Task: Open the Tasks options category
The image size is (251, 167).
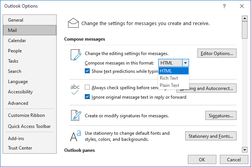Action: 30,61
